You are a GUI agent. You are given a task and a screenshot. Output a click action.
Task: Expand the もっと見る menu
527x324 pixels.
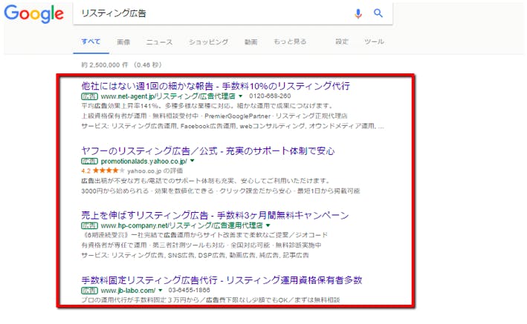click(x=290, y=42)
